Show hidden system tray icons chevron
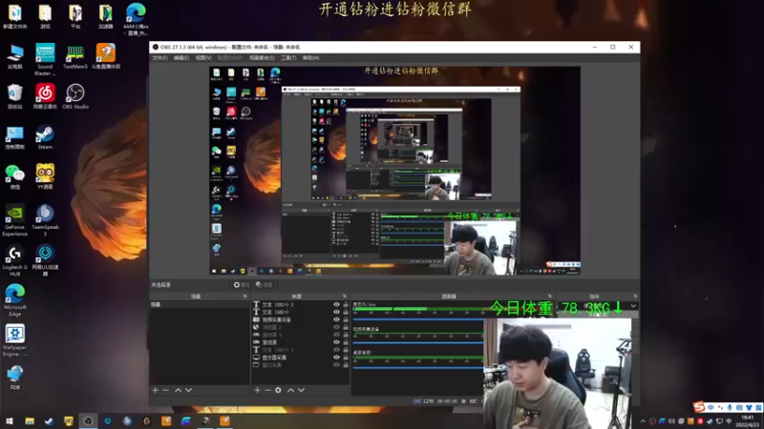764x429 pixels. point(643,421)
